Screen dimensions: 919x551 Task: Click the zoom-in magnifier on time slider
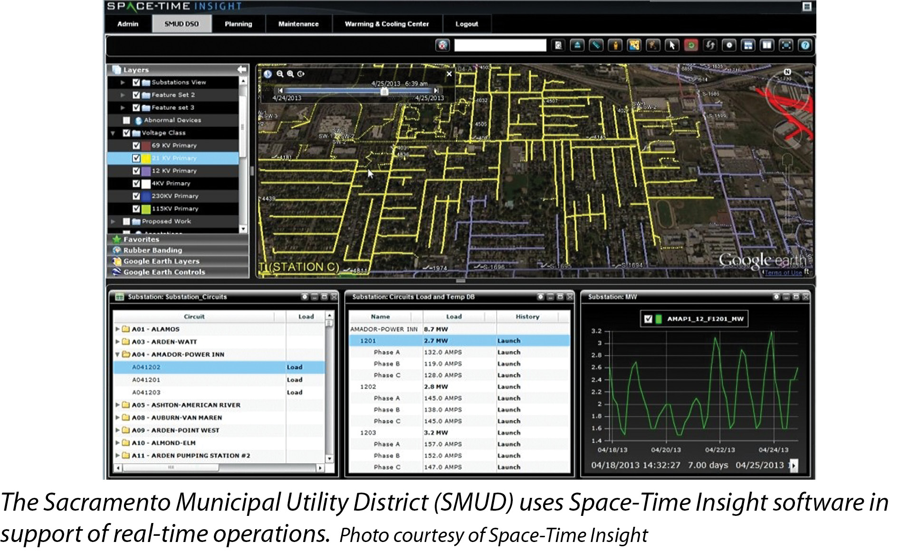pyautogui.click(x=290, y=74)
